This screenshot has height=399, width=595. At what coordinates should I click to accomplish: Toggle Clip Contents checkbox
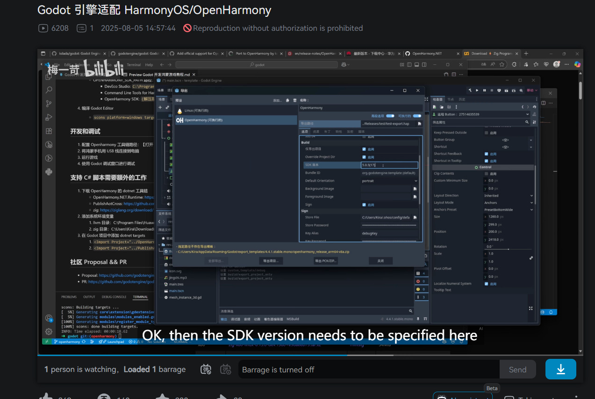487,174
